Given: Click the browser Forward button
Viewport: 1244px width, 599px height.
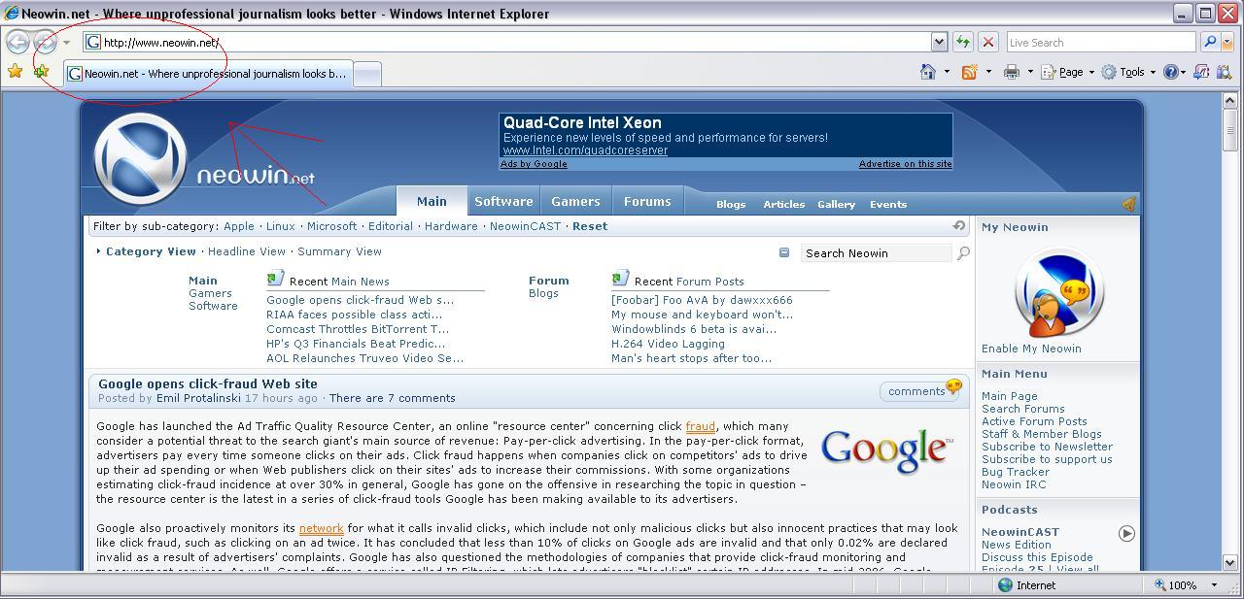Looking at the screenshot, I should (x=45, y=42).
